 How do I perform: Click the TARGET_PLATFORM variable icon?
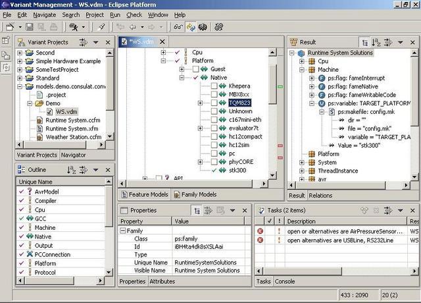point(322,103)
